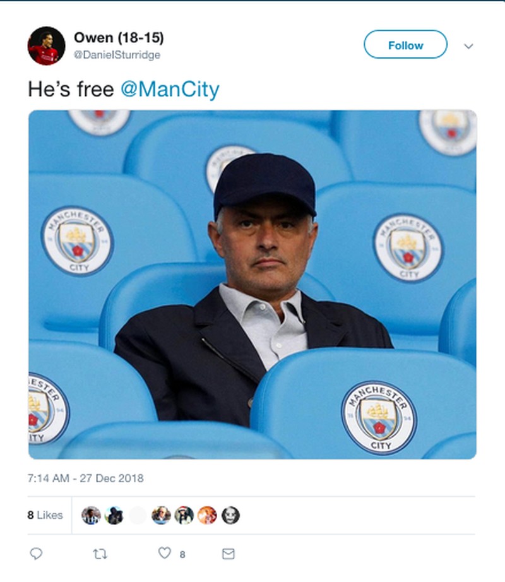Open the @ManCity mention link

click(x=169, y=89)
